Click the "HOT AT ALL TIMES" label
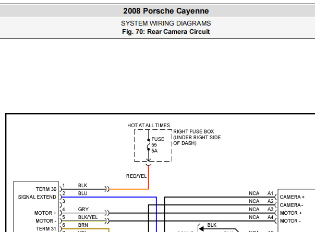The image size is (315, 232). [149, 125]
